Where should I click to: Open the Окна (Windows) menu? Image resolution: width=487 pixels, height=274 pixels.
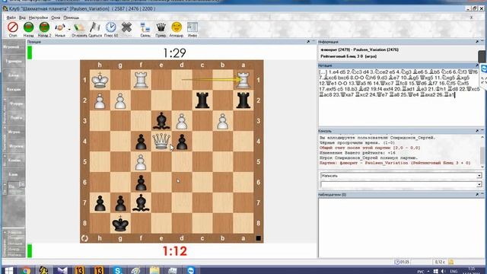point(56,18)
